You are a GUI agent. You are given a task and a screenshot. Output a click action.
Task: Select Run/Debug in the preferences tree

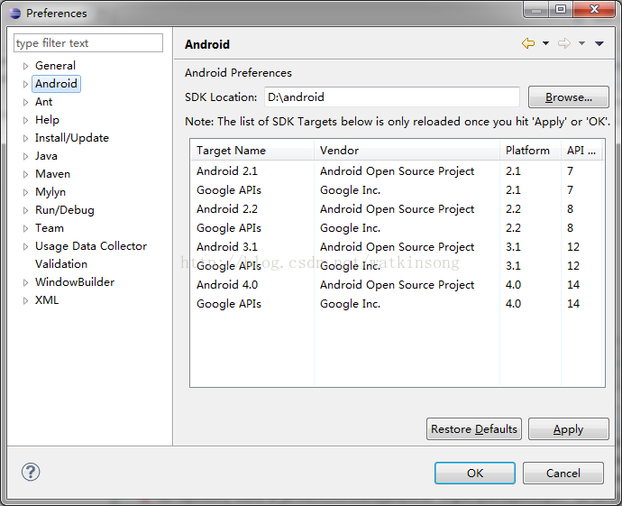pyautogui.click(x=65, y=210)
